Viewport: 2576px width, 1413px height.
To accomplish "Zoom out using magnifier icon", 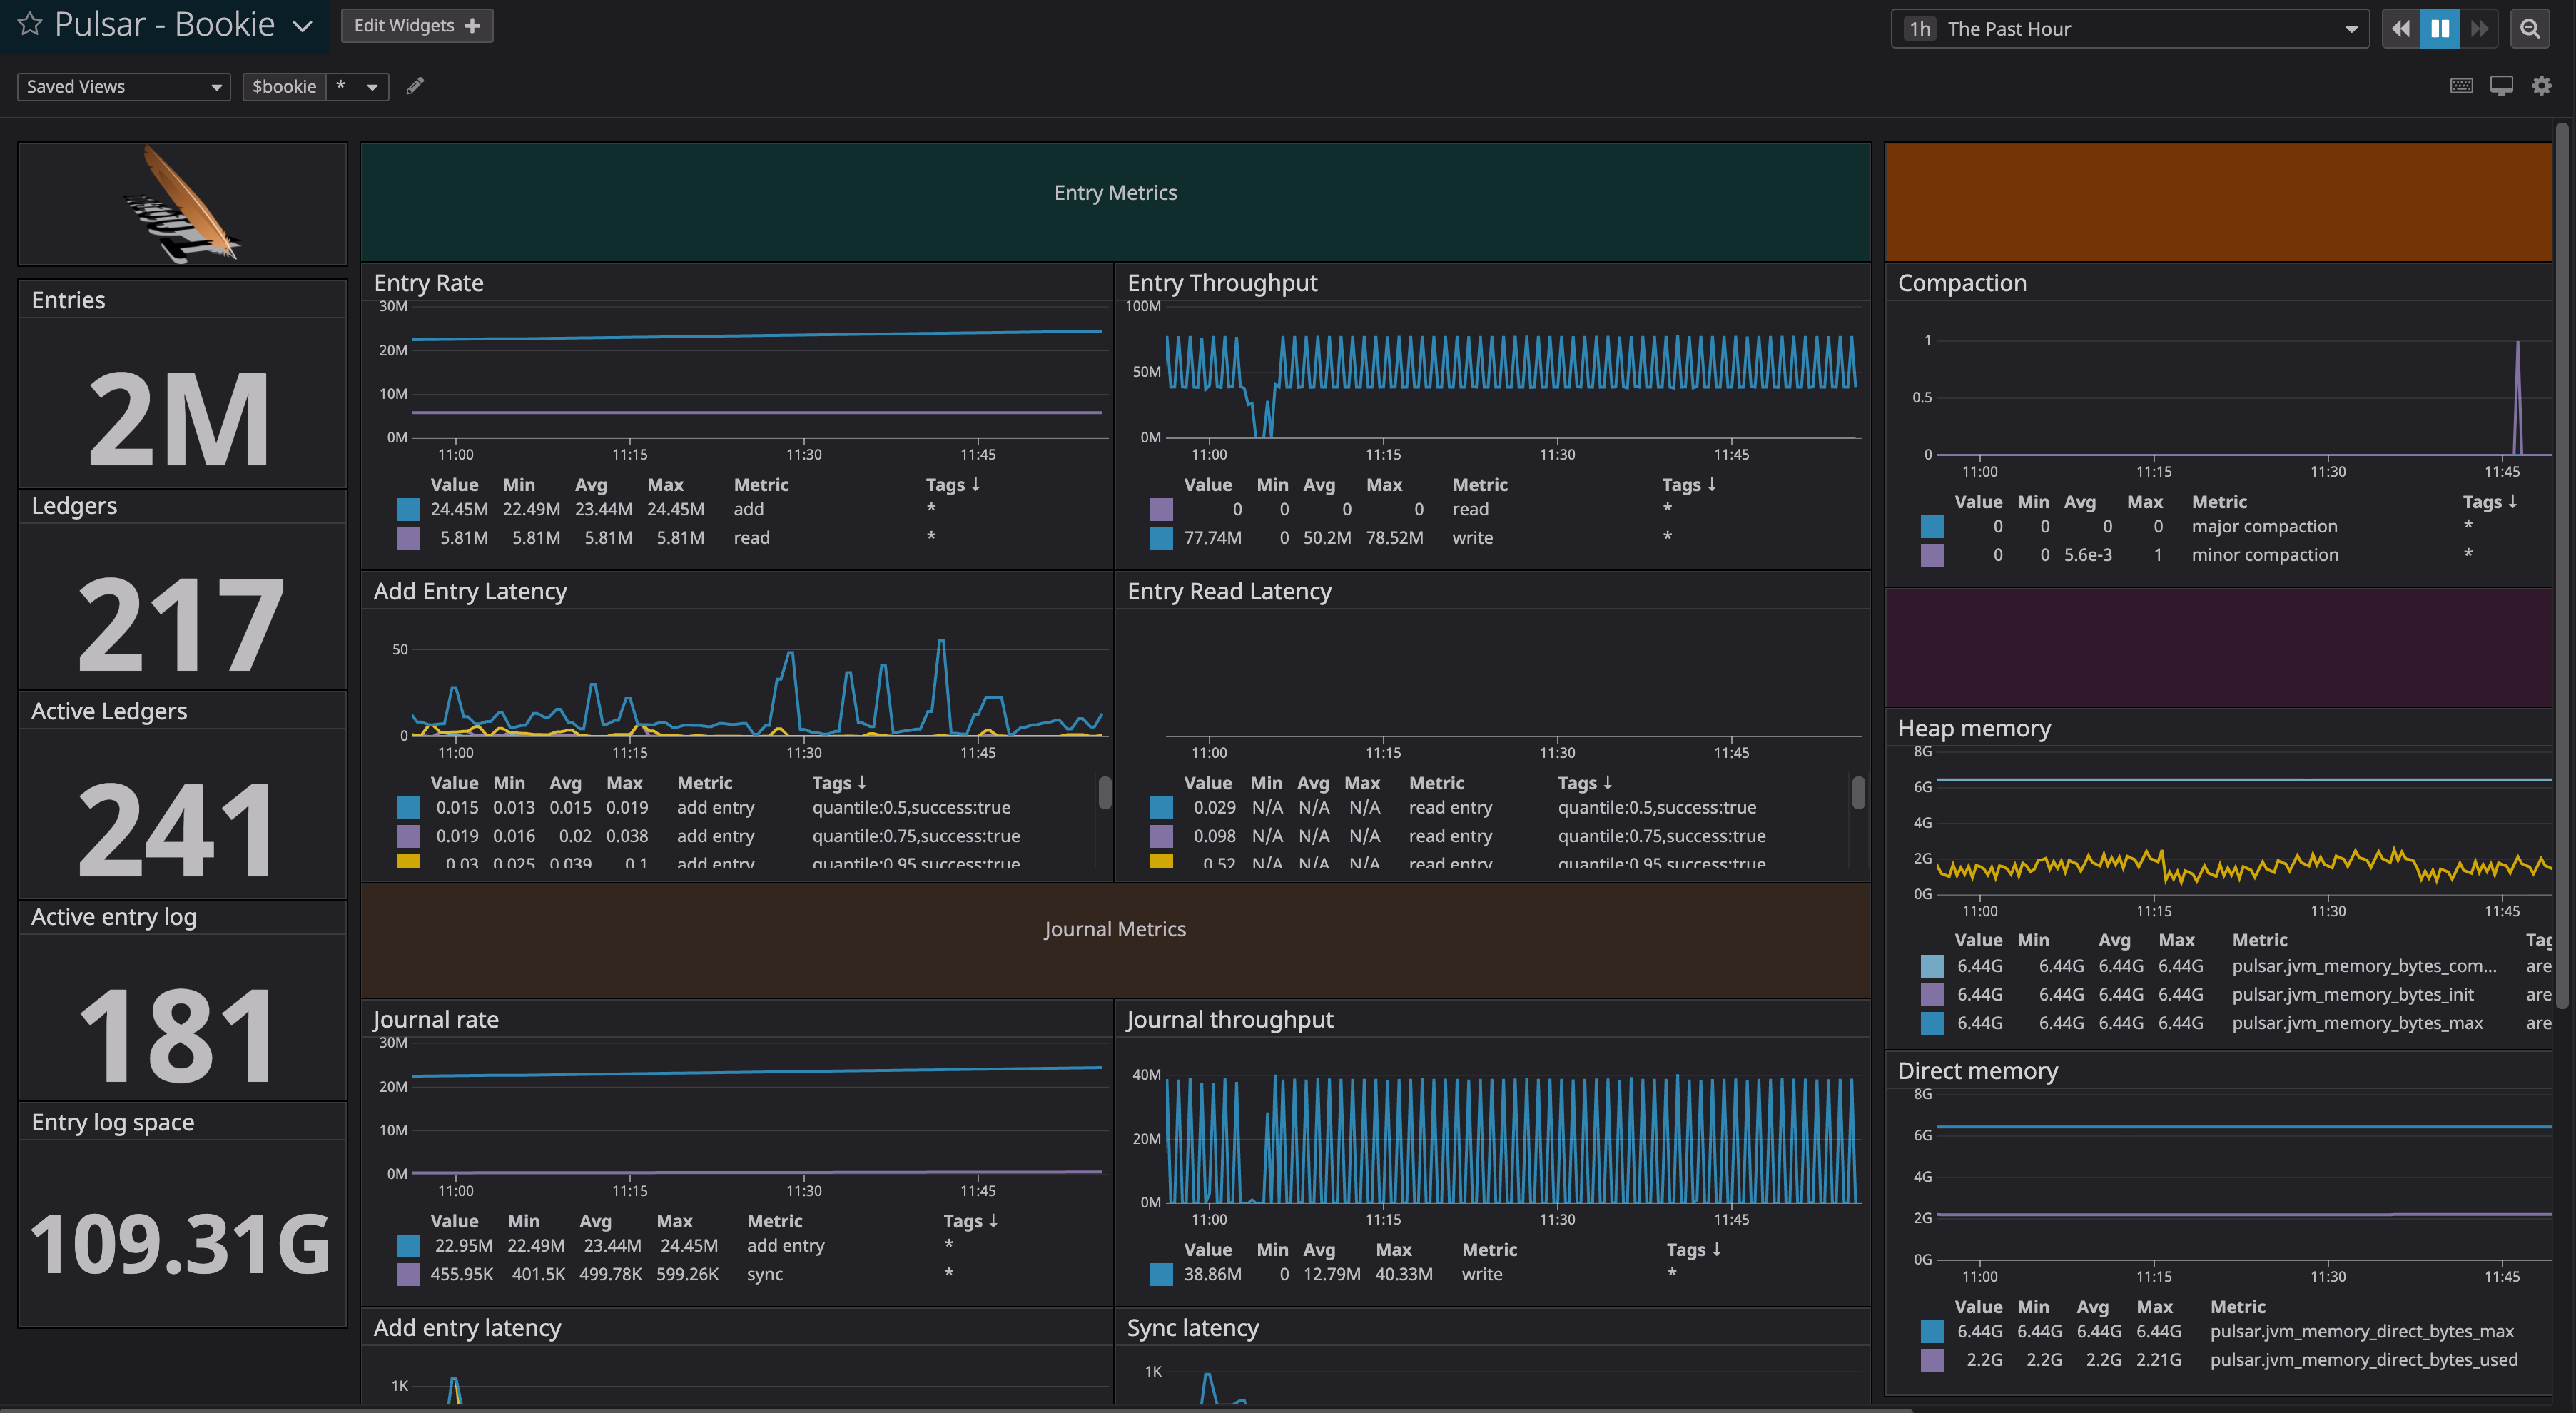I will pyautogui.click(x=2530, y=29).
